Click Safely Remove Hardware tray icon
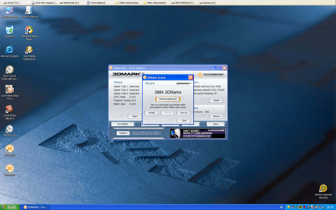This screenshot has width=336, height=210. (297, 207)
